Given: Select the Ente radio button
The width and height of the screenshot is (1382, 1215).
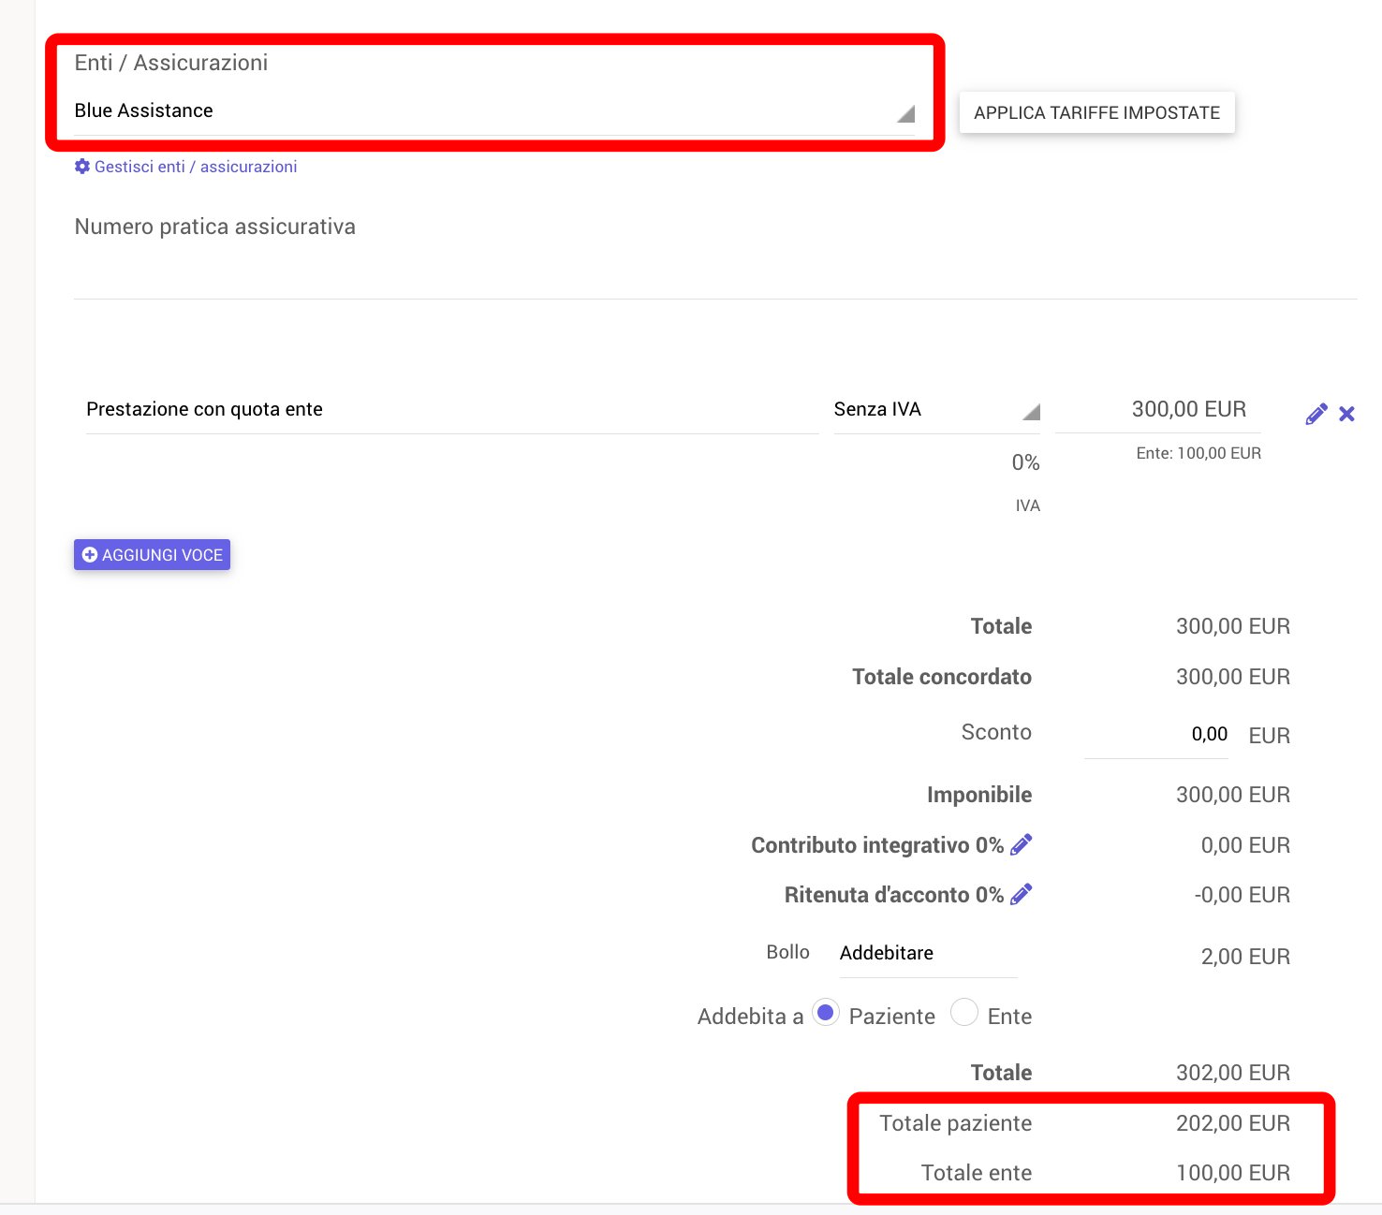Looking at the screenshot, I should coord(964,1013).
